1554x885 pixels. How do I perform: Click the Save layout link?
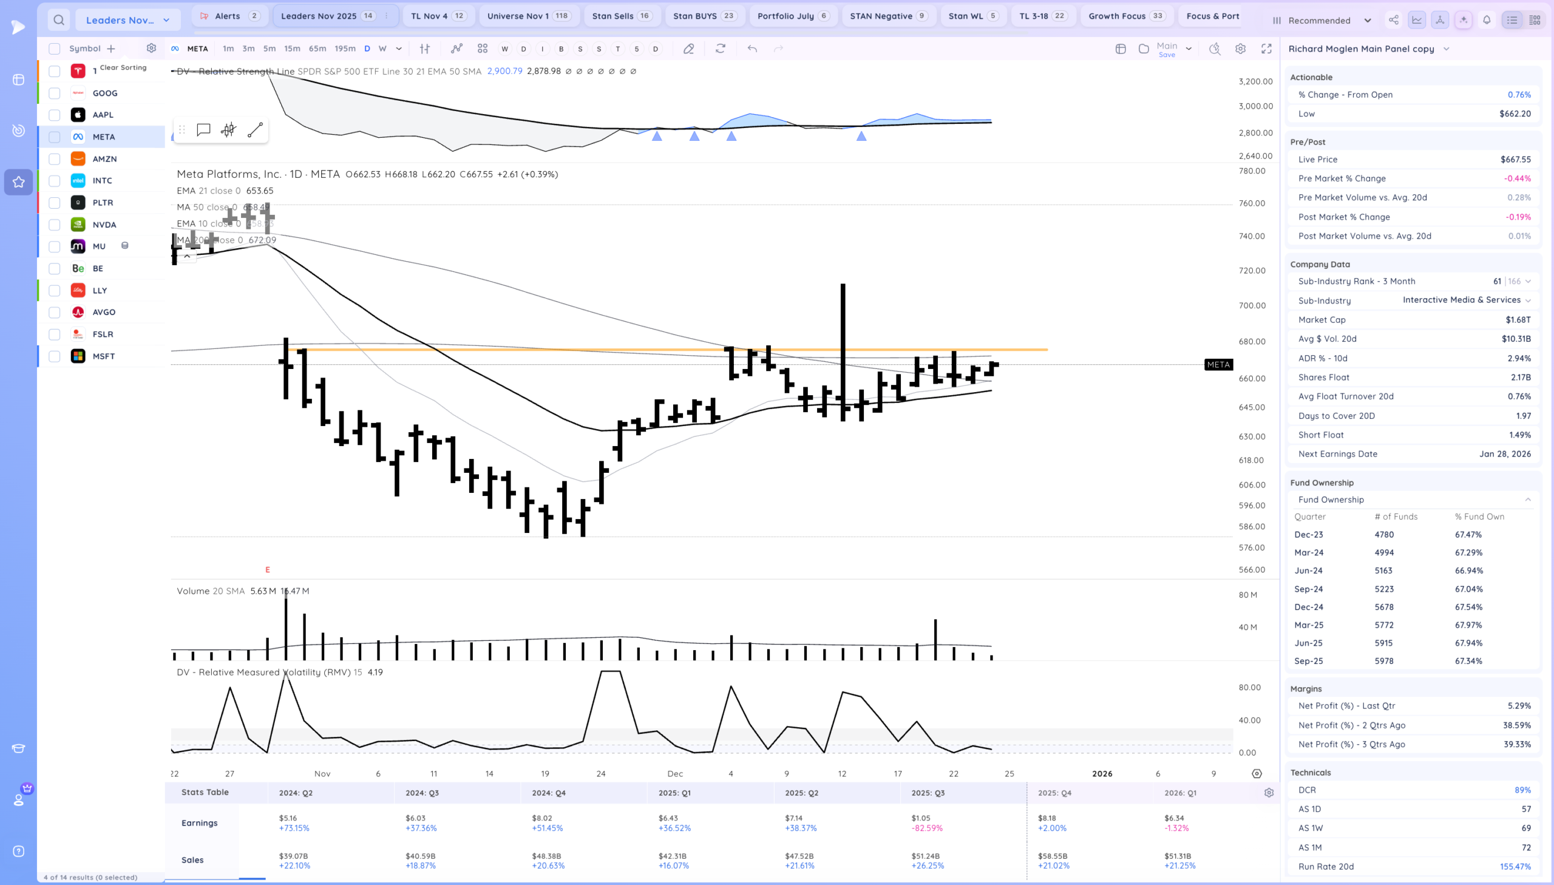1166,55
